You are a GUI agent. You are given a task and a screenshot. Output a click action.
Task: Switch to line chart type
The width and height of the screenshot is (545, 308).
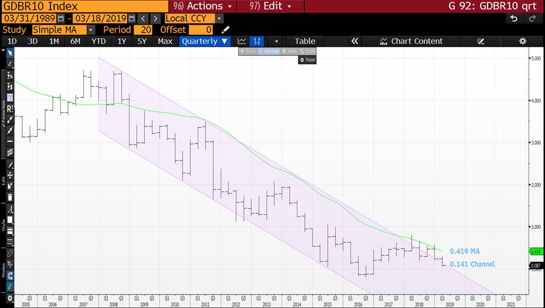click(242, 42)
